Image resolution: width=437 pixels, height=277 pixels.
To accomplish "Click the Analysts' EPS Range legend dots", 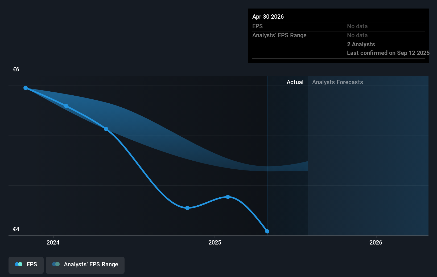I will [56, 264].
